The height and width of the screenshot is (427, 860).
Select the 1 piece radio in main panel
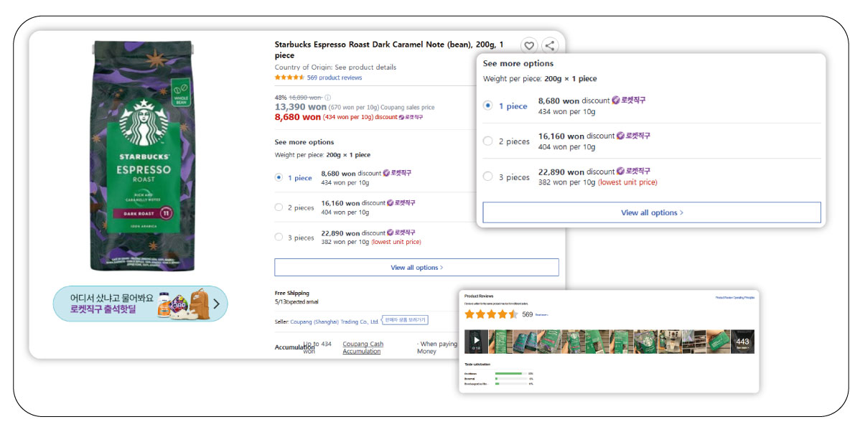[279, 177]
